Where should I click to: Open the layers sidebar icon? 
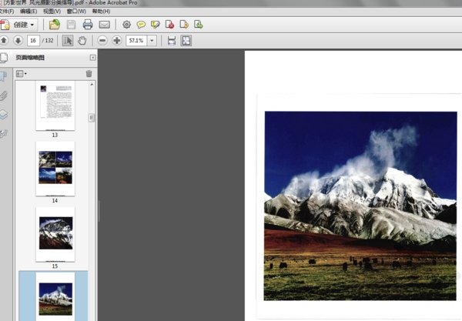(3, 115)
